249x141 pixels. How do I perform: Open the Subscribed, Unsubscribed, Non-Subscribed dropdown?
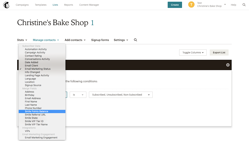click(x=121, y=95)
